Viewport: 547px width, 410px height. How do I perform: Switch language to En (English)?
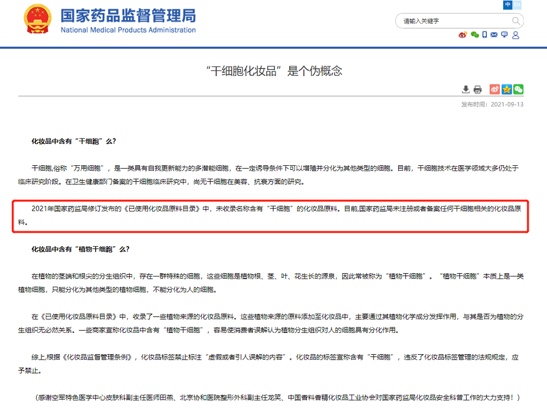pos(517,4)
